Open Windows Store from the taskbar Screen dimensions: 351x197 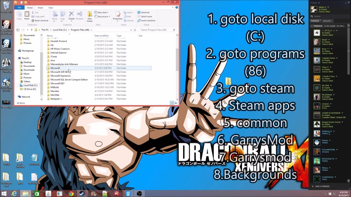tap(37, 194)
